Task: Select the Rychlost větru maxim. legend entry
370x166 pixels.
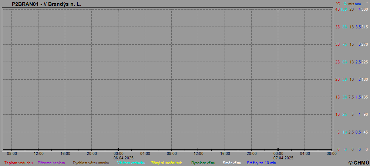Action: pos(91,163)
